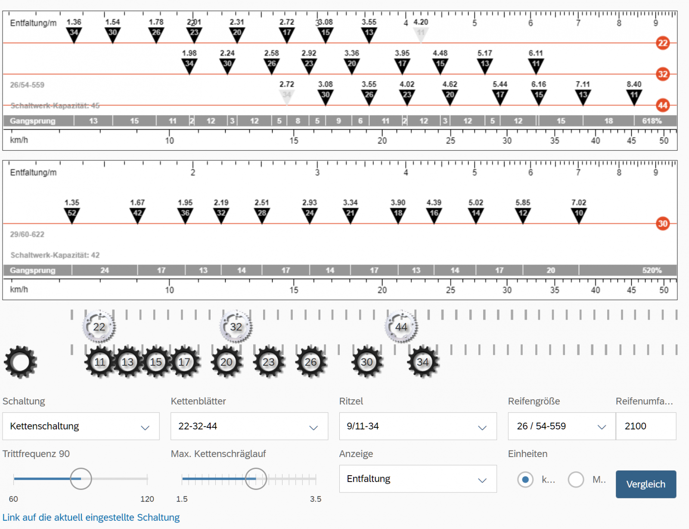
Task: Click the Reifenumfang input field with 2100
Action: [646, 426]
